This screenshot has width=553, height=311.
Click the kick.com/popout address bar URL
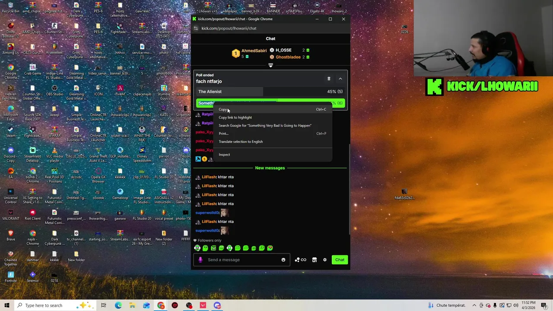tap(229, 28)
